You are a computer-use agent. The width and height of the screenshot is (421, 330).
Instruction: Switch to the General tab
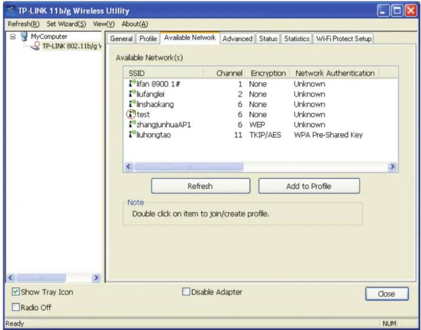(x=121, y=39)
